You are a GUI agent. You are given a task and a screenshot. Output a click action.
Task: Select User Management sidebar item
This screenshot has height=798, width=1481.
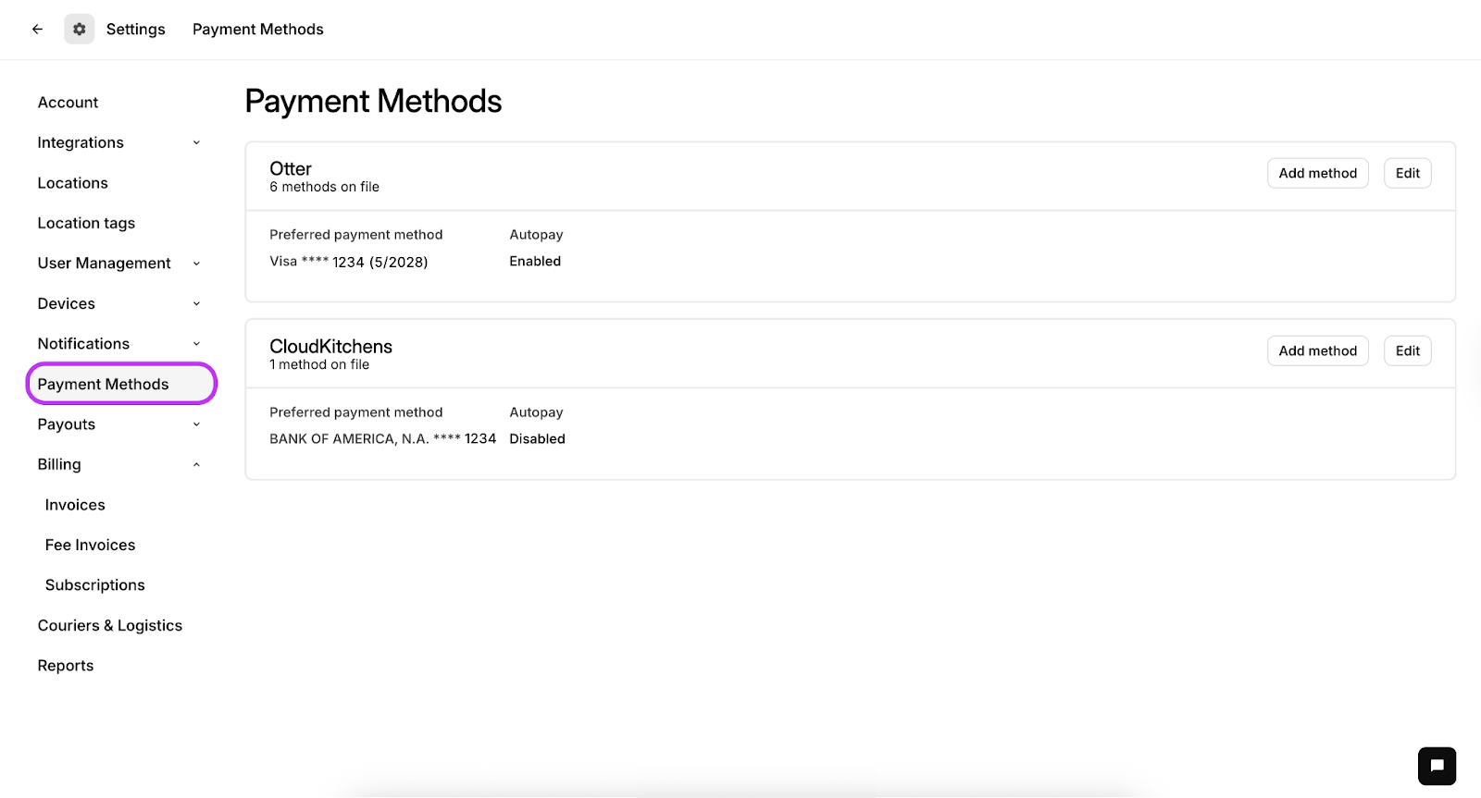(x=104, y=264)
